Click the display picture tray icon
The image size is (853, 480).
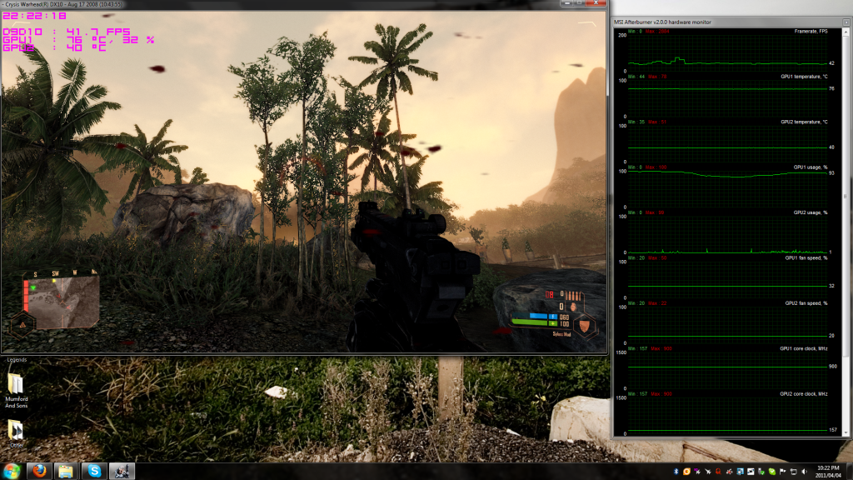[x=751, y=472]
